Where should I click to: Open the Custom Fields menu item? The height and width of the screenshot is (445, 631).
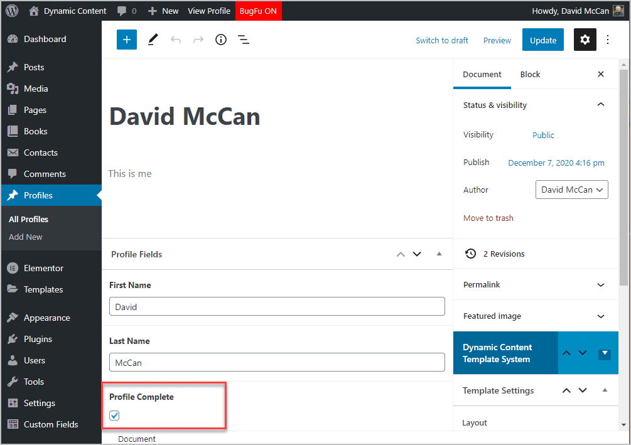[x=51, y=424]
